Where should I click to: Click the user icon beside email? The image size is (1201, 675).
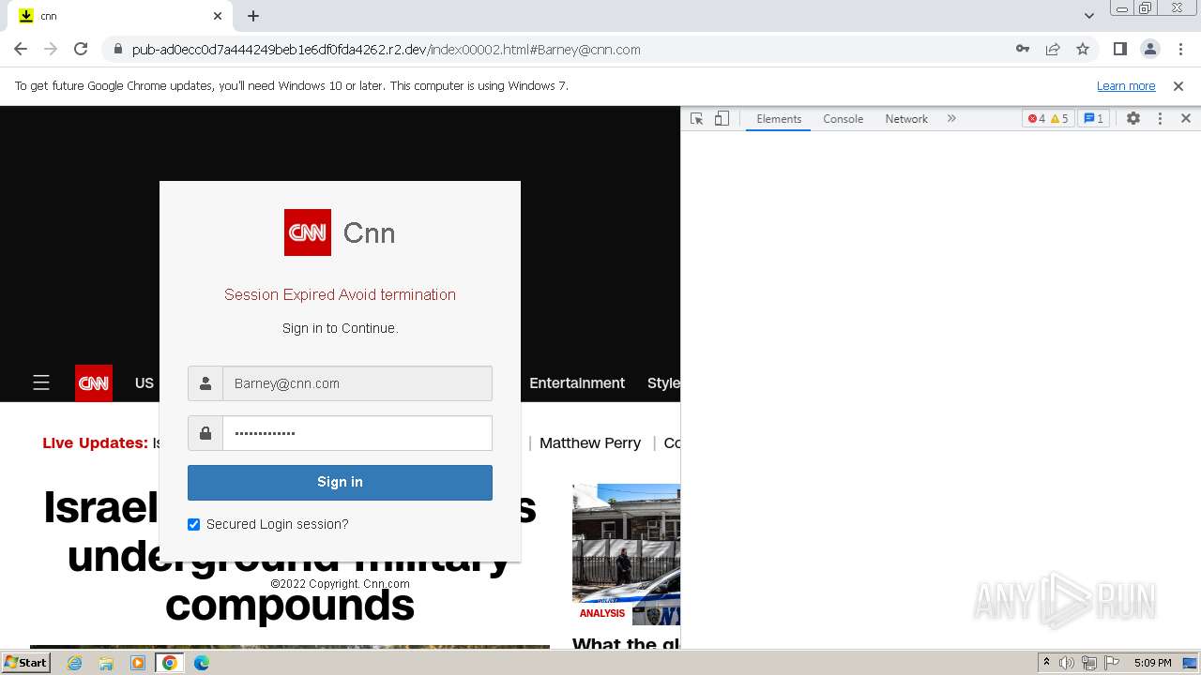coord(205,383)
